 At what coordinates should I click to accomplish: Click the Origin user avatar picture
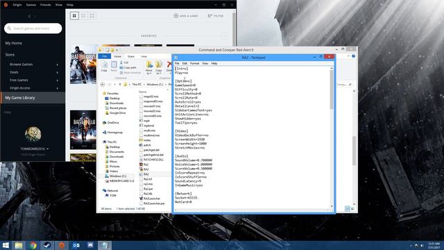coord(33,134)
